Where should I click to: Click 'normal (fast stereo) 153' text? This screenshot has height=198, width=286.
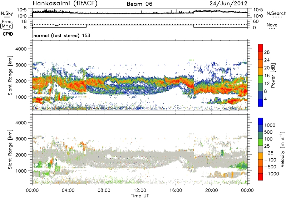click(x=62, y=35)
